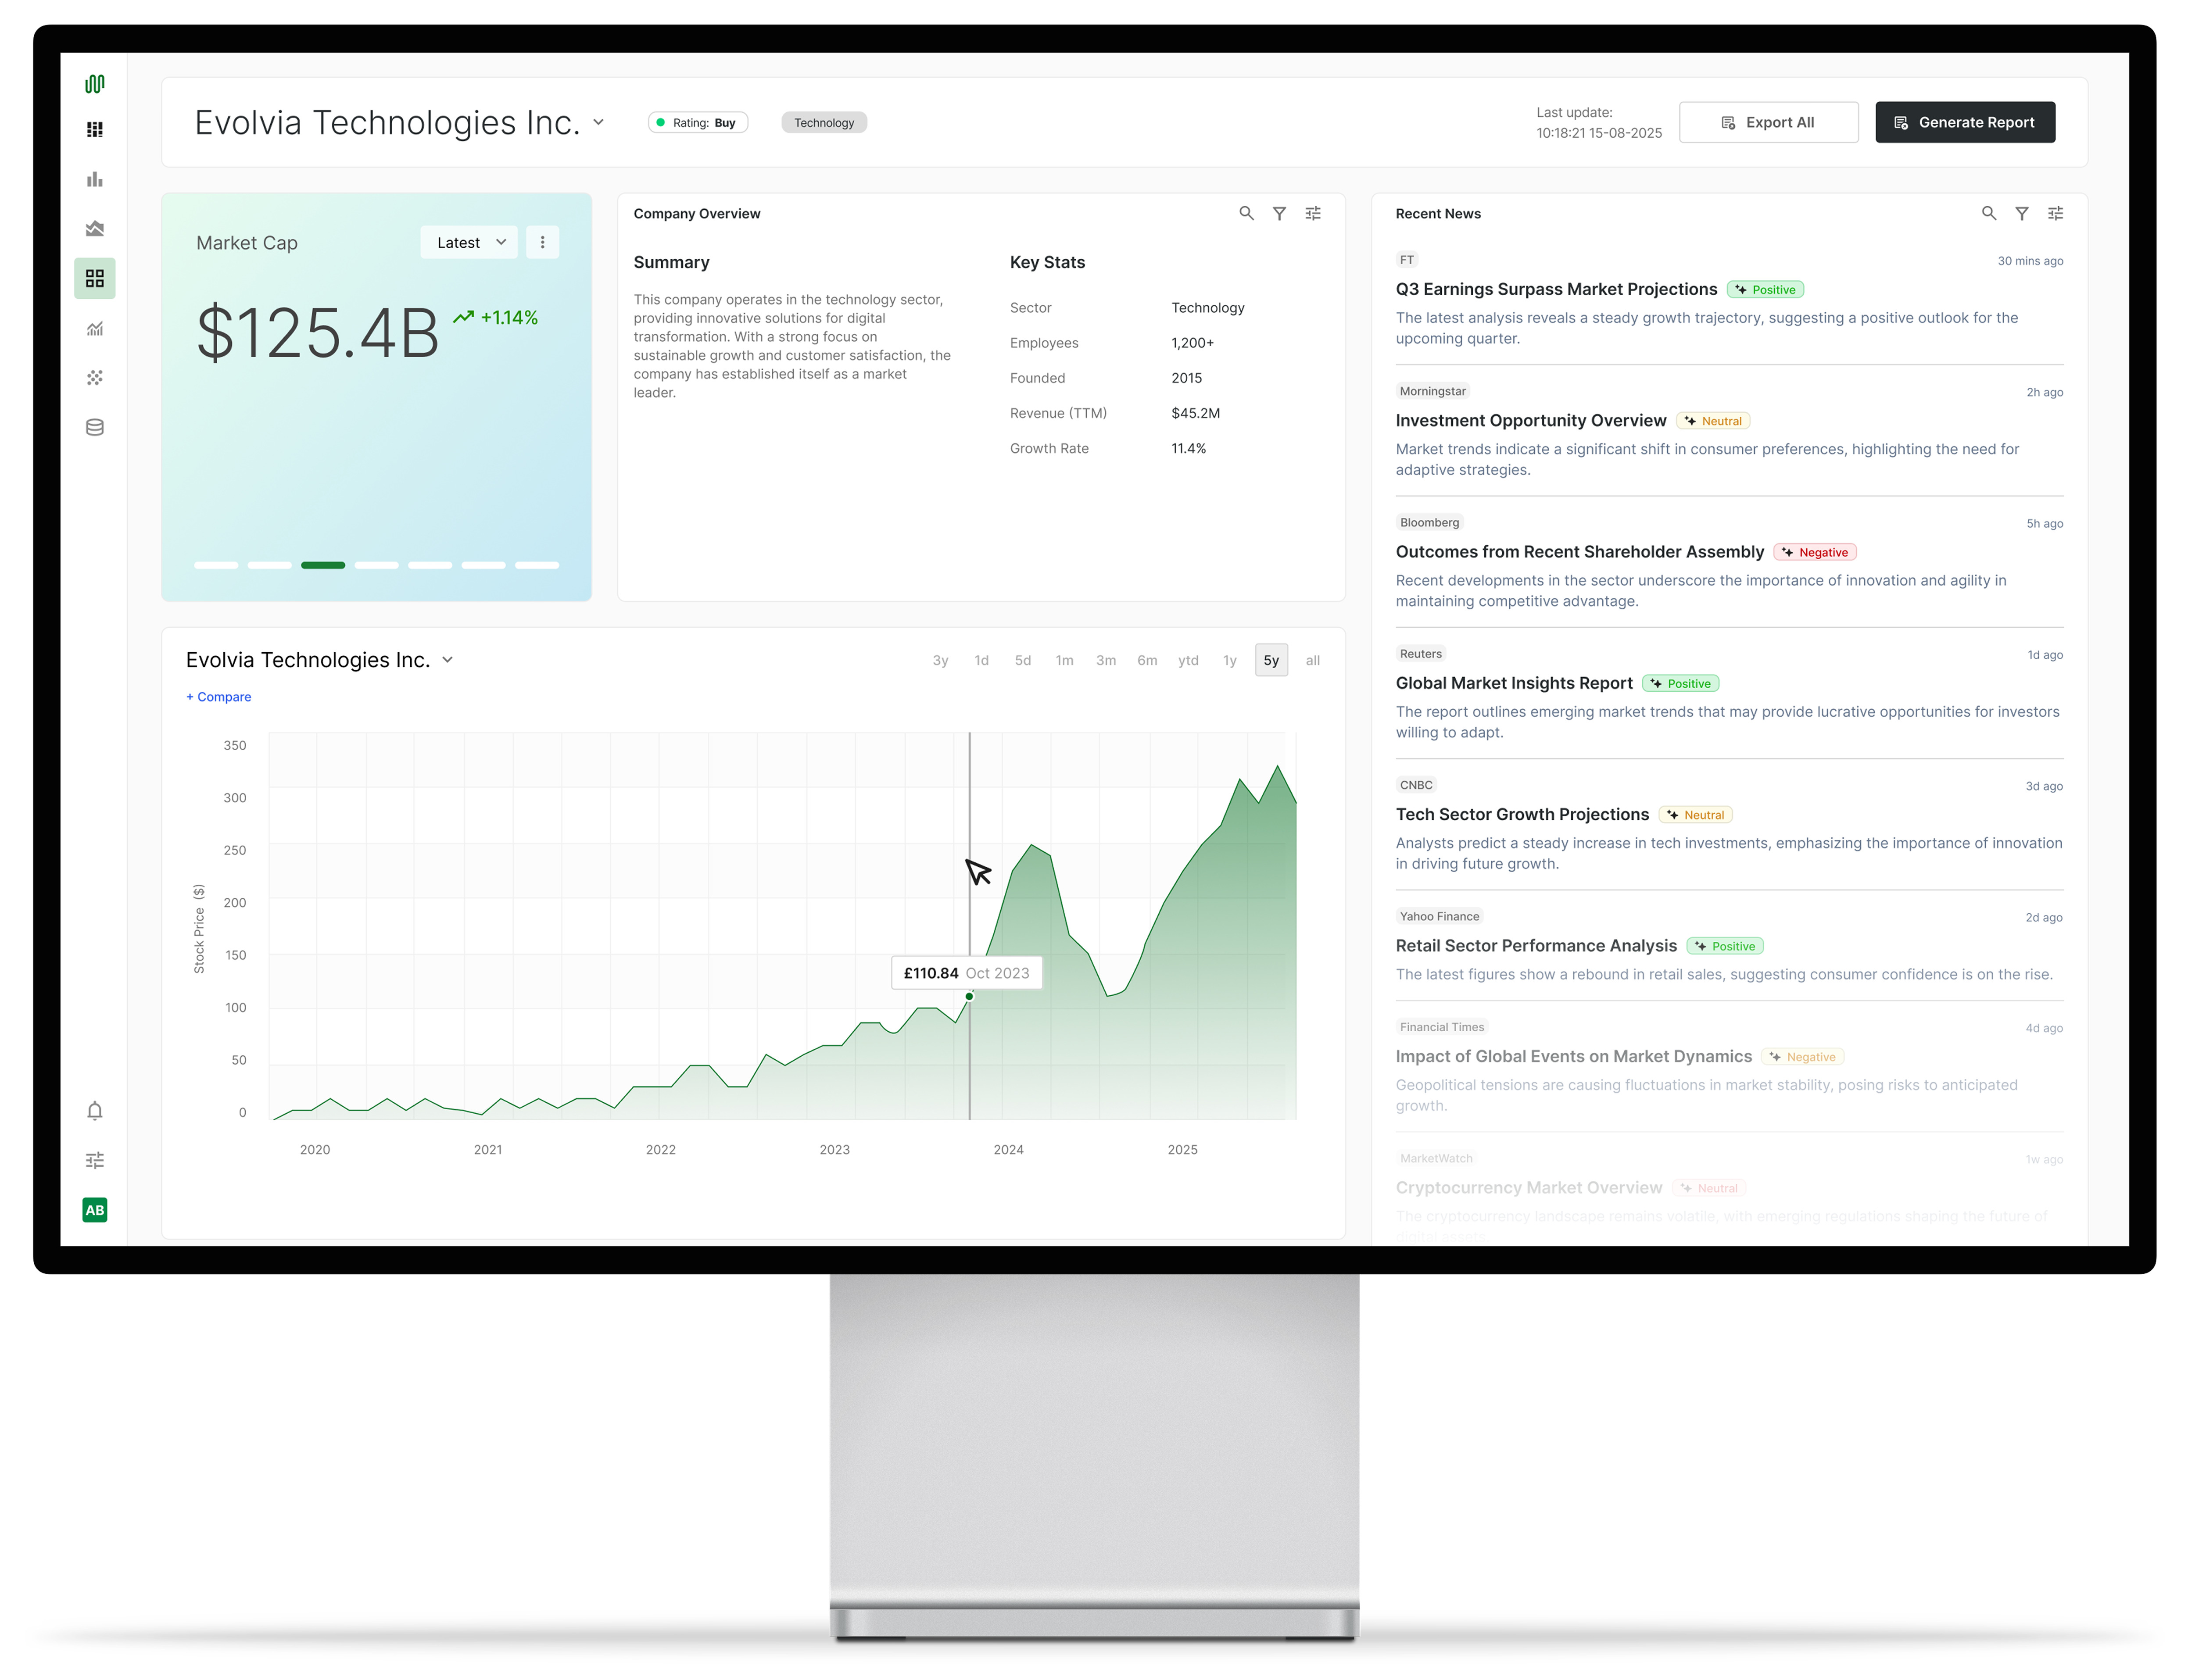The width and height of the screenshot is (2206, 1680).
Task: Select the 1y time range
Action: 1229,661
